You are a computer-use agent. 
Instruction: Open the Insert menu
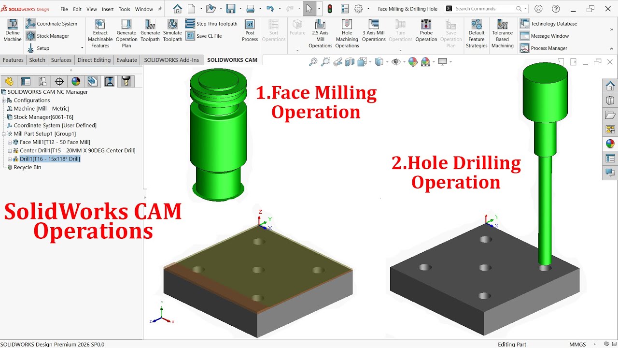point(108,9)
